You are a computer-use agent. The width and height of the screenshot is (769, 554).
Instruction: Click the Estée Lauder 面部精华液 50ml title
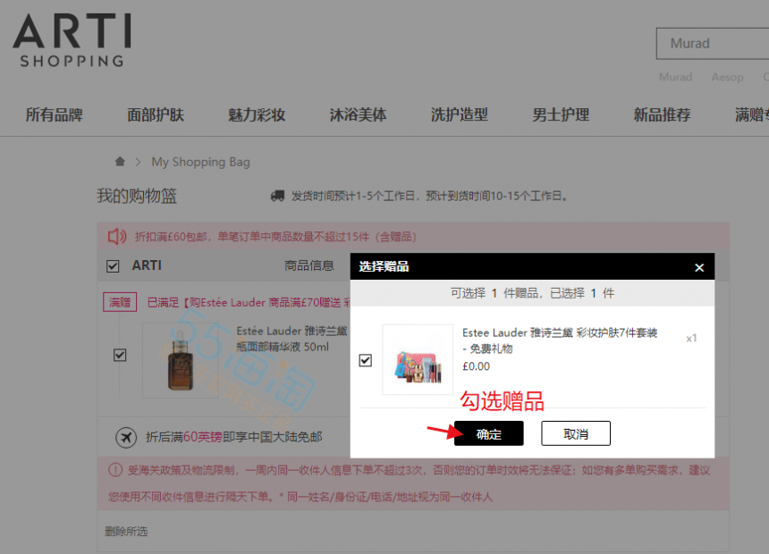(x=292, y=339)
